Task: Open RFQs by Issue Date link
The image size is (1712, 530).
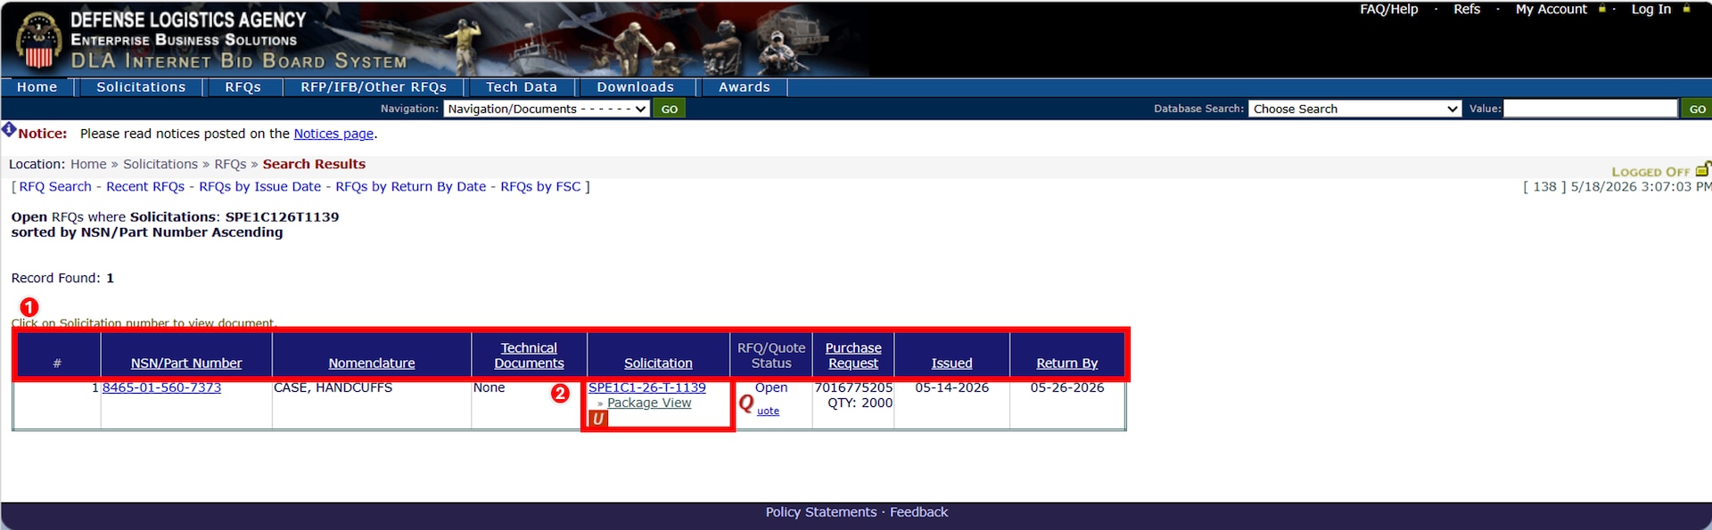Action: coord(259,186)
